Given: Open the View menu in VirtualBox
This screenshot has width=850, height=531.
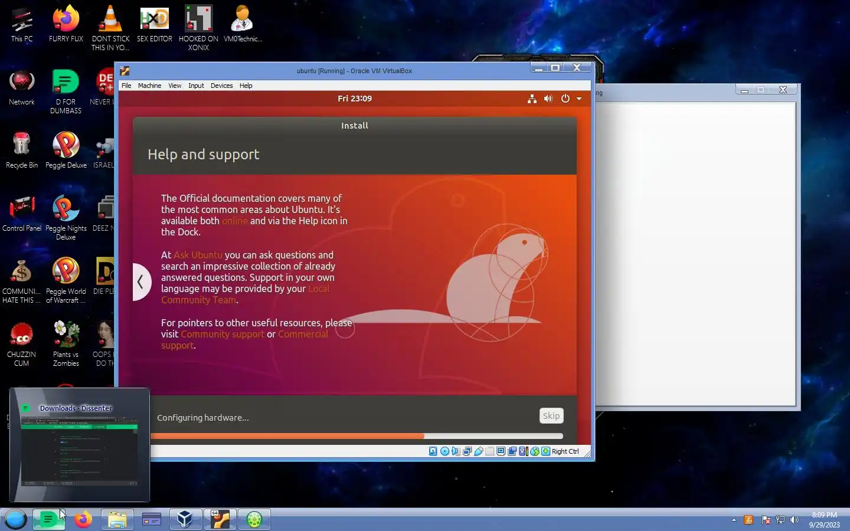Looking at the screenshot, I should click(x=175, y=86).
